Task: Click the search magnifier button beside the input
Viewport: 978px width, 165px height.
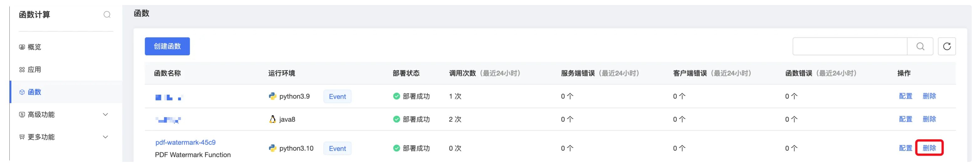Action: coord(920,46)
